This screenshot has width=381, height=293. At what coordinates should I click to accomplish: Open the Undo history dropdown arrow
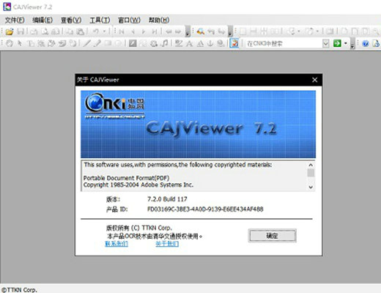[104, 31]
